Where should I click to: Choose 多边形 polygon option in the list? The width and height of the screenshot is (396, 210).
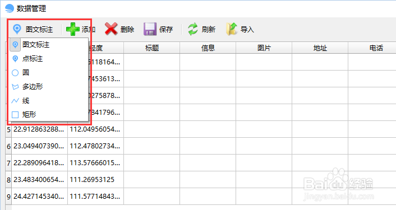pos(49,87)
